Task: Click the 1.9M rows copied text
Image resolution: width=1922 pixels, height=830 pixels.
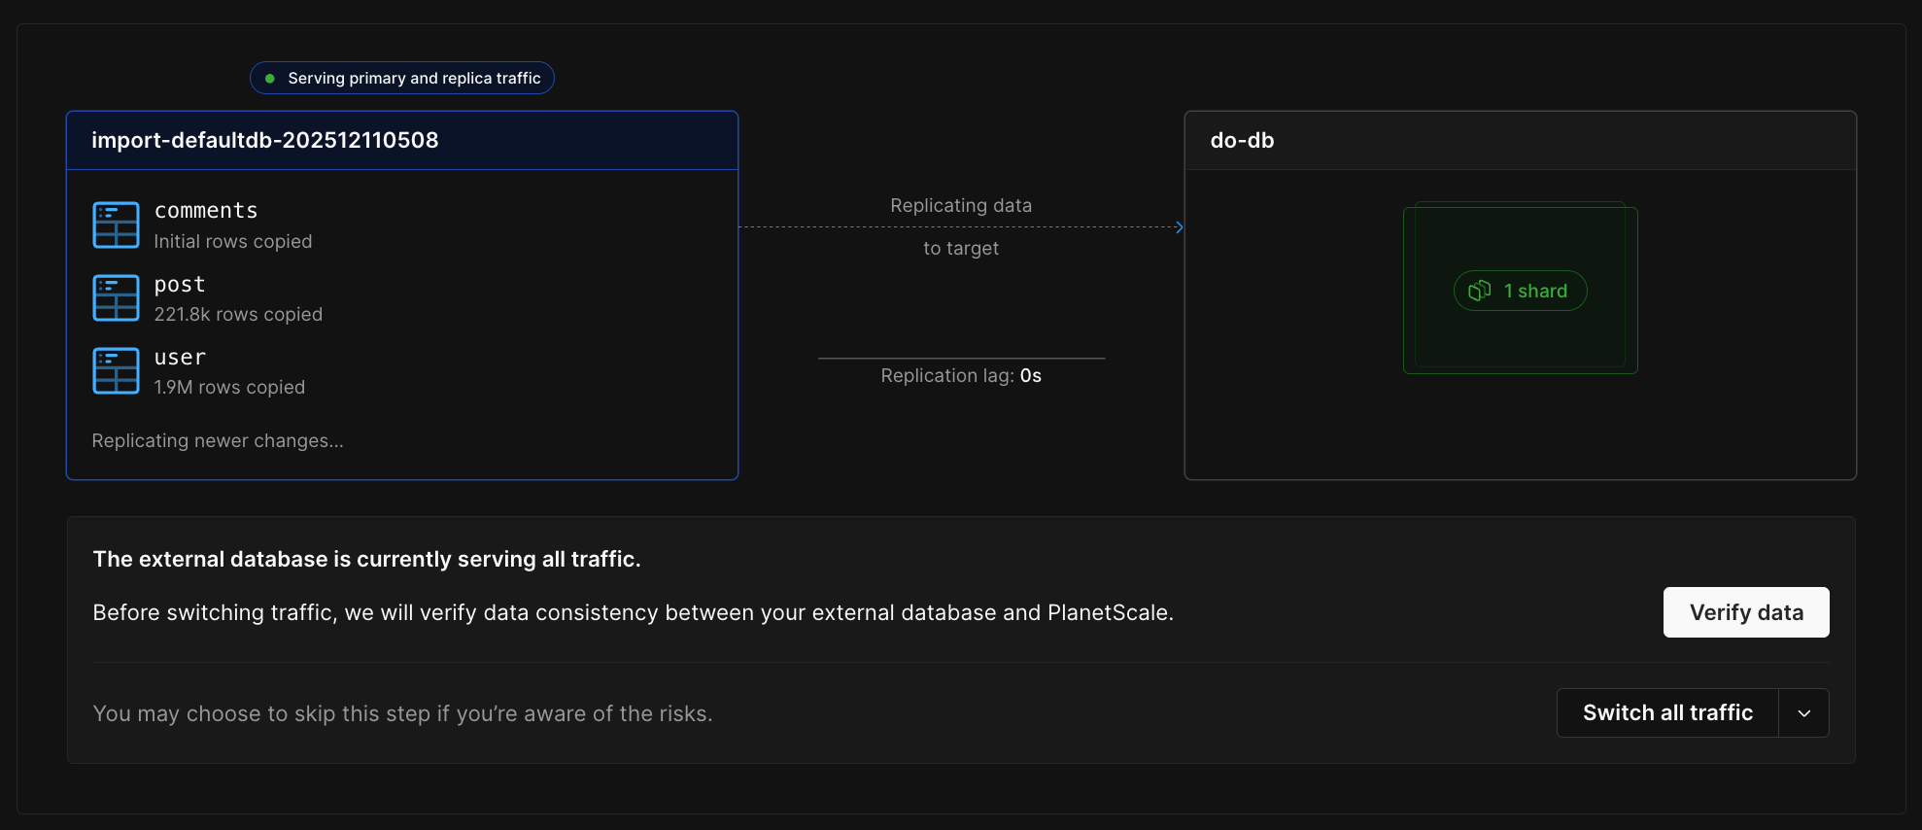Action: [229, 387]
